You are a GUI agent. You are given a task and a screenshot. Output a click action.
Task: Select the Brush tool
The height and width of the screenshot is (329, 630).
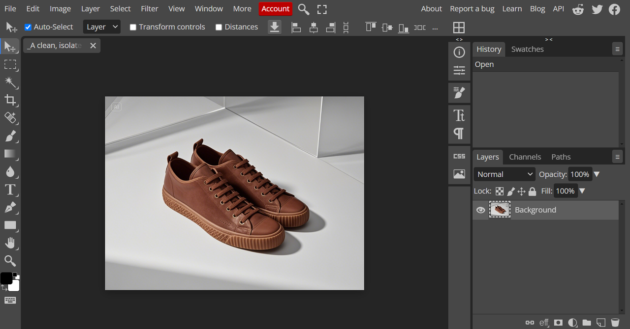(x=10, y=136)
